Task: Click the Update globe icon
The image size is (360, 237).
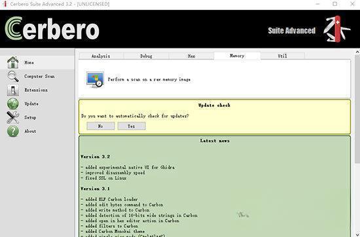Action: (13, 104)
